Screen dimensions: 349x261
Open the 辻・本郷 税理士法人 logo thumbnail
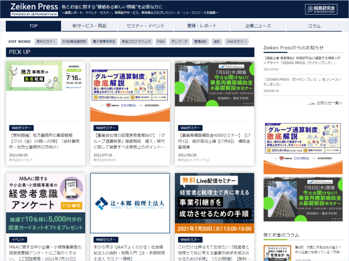[x=130, y=203]
